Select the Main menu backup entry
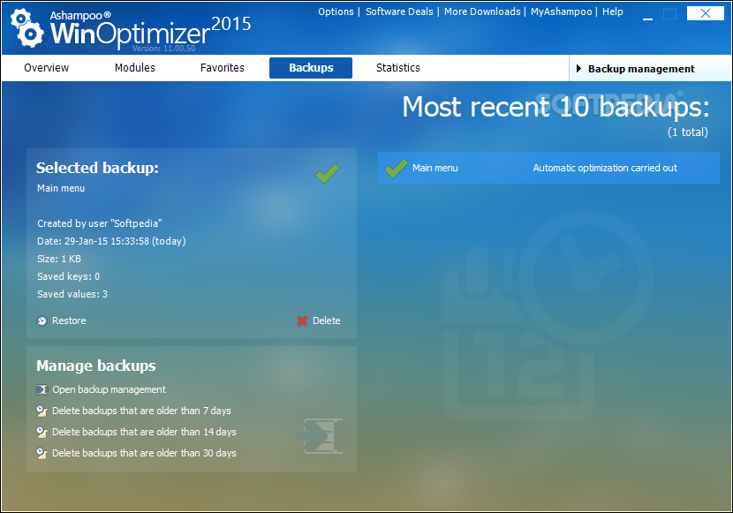 tap(548, 168)
